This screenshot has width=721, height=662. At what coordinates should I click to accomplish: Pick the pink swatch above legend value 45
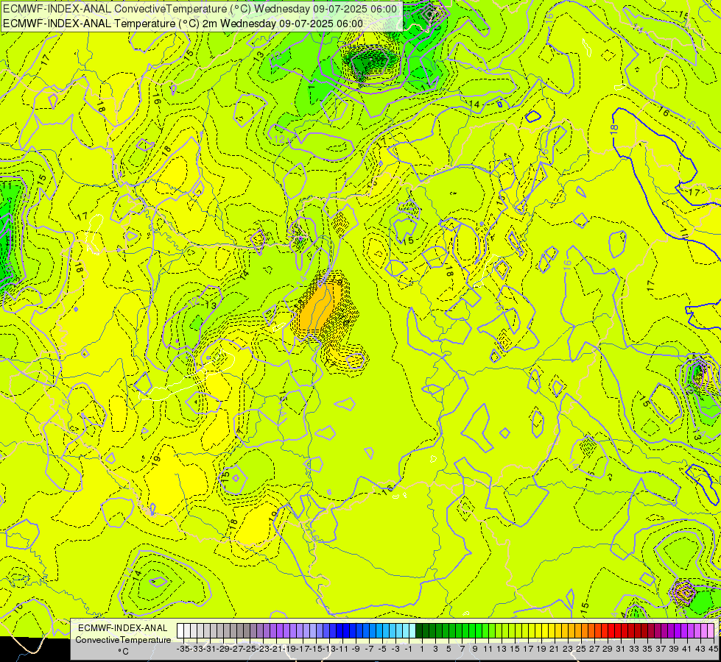(x=711, y=631)
